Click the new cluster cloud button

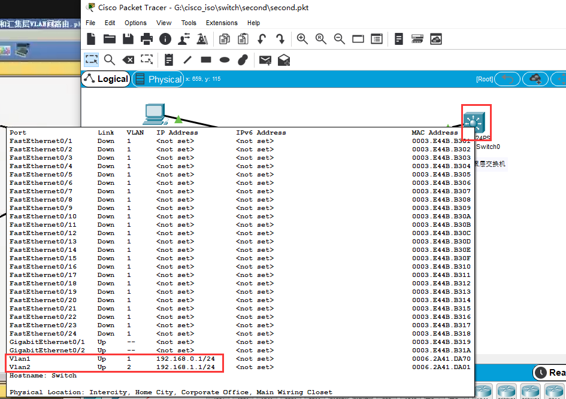point(535,79)
